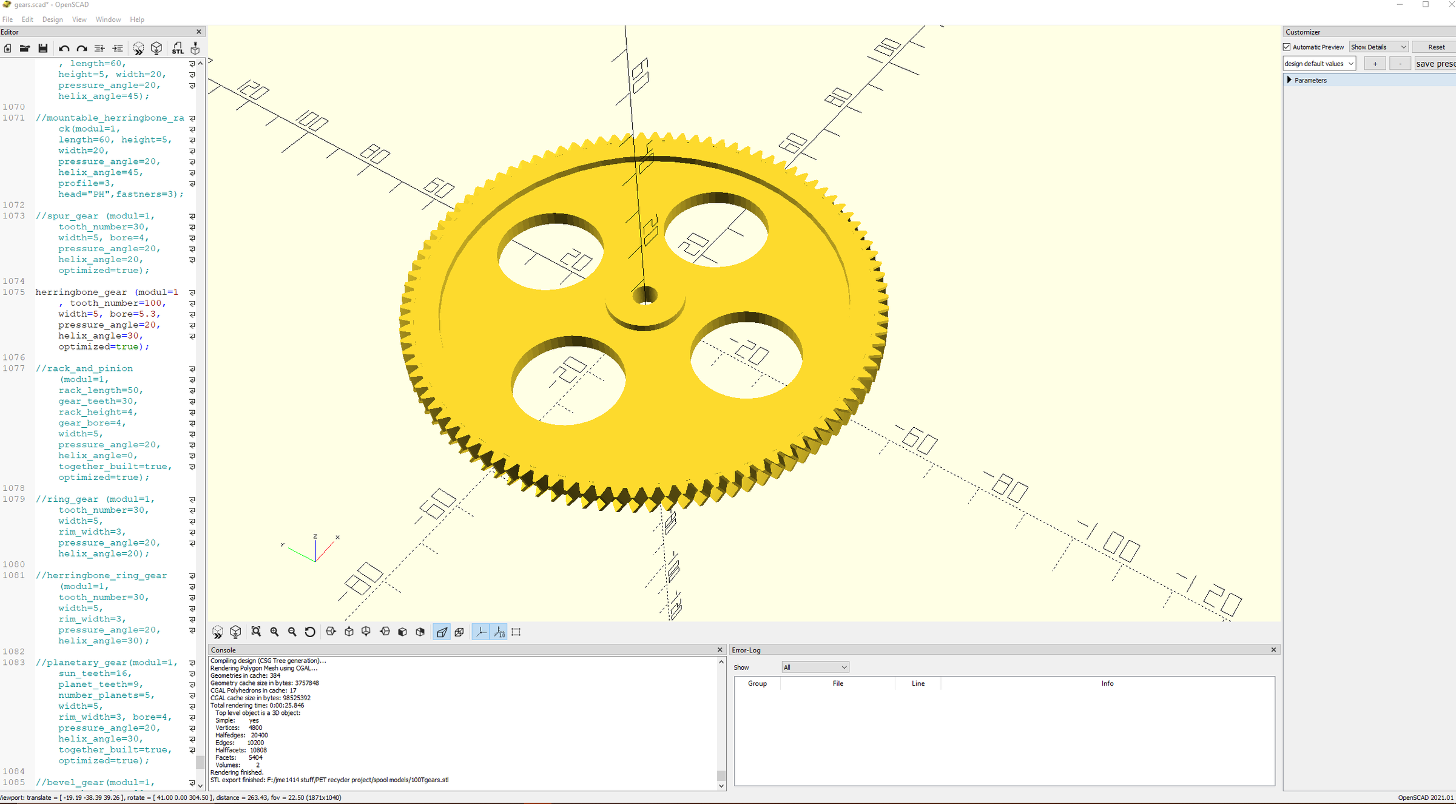Click the save preset button
This screenshot has width=1456, height=804.
pyautogui.click(x=1435, y=64)
